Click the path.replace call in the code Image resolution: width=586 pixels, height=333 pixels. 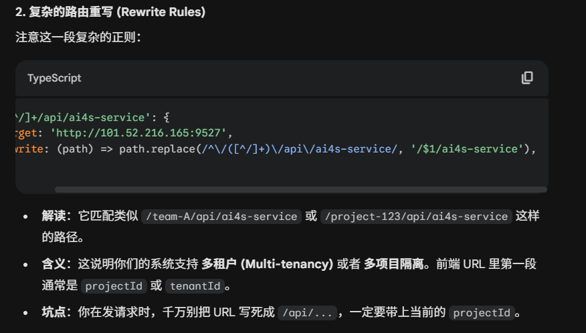click(151, 149)
